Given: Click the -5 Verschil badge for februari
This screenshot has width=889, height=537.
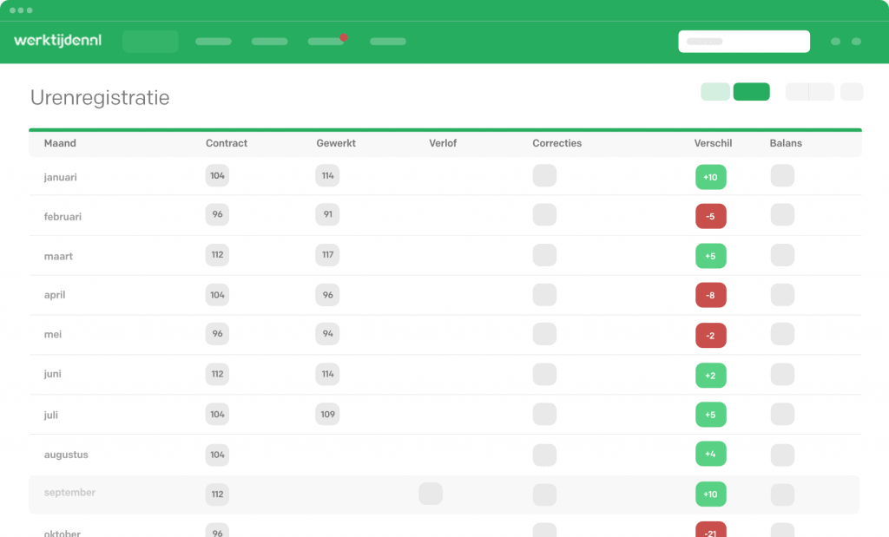Looking at the screenshot, I should click(710, 216).
